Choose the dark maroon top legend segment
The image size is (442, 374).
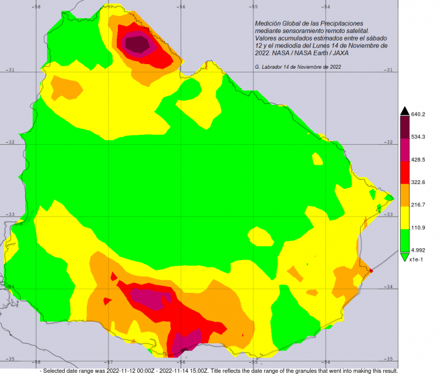[404, 126]
